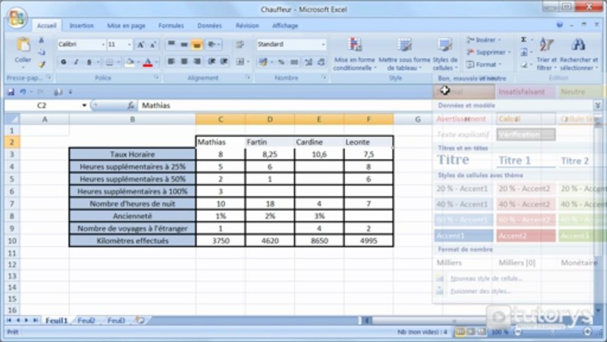The width and height of the screenshot is (607, 342).
Task: Click the text orientation icon
Action: (x=212, y=45)
